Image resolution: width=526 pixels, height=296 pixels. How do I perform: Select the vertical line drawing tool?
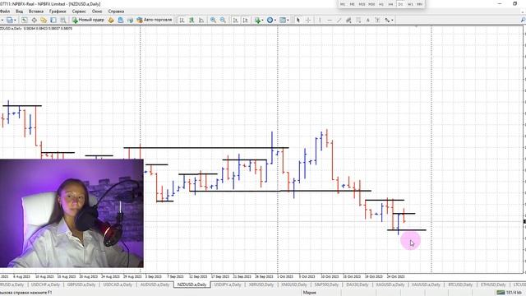(320, 20)
